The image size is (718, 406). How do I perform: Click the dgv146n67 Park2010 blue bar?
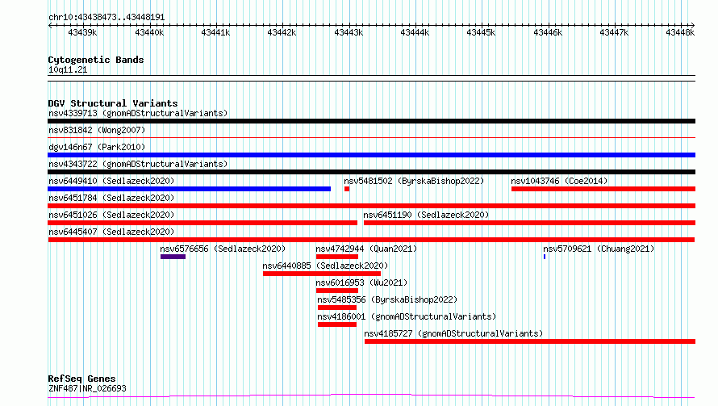coord(371,155)
